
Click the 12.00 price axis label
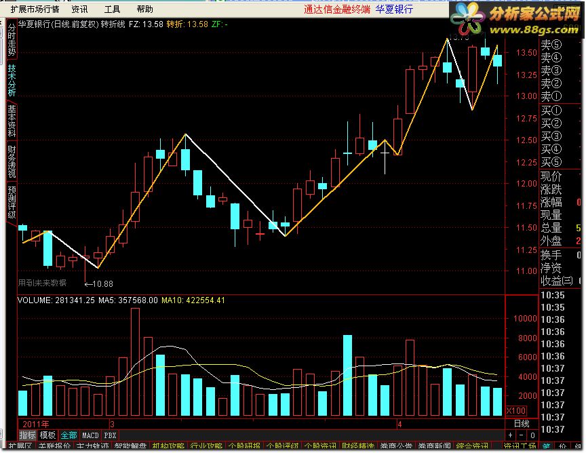pyautogui.click(x=526, y=184)
